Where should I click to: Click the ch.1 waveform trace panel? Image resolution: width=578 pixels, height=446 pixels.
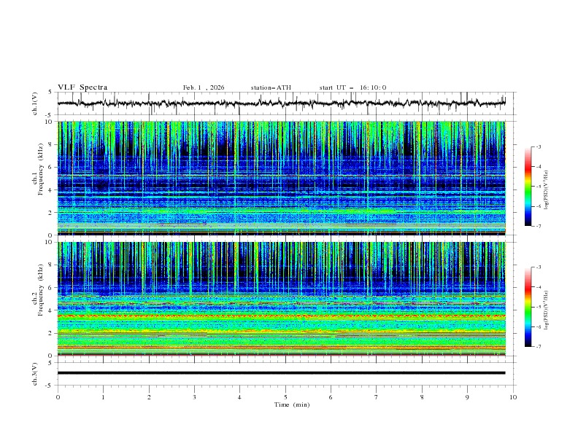click(x=285, y=103)
